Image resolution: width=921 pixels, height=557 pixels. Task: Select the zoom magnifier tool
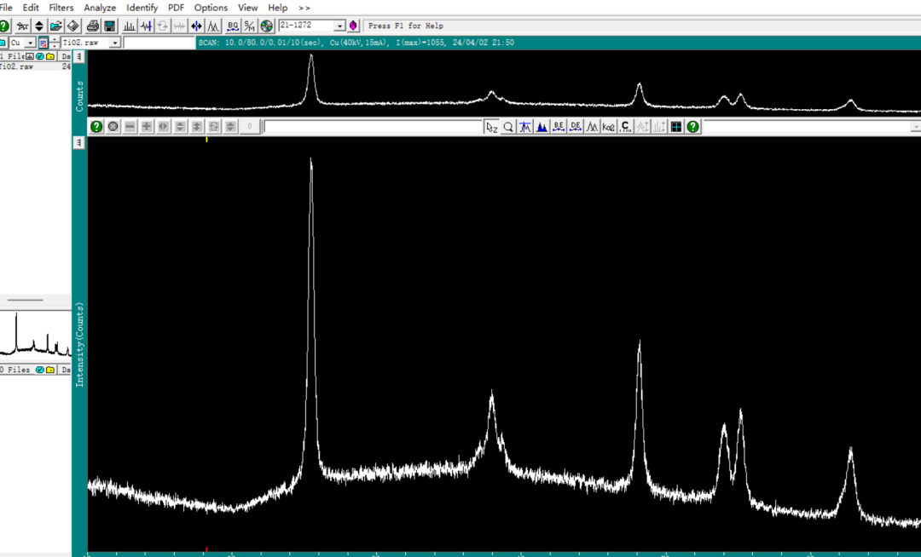[508, 127]
